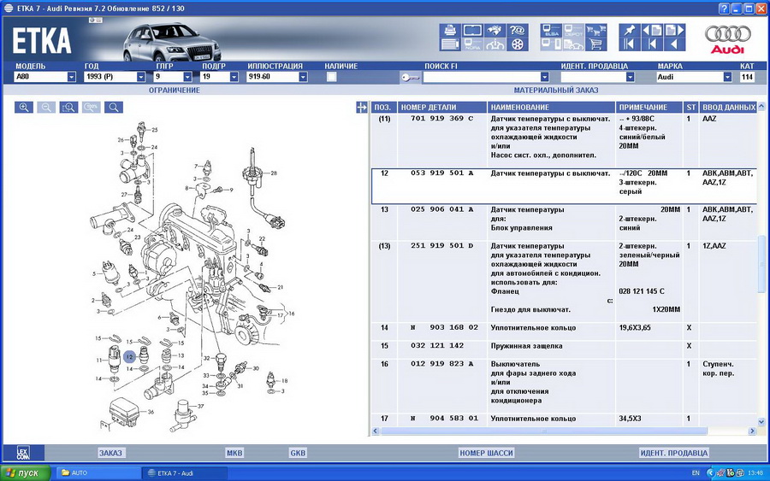The height and width of the screenshot is (481, 770).
Task: Click the МАТЕРИАЛЬНЫЙ ЗАКАЗ tab label
Action: pos(555,90)
